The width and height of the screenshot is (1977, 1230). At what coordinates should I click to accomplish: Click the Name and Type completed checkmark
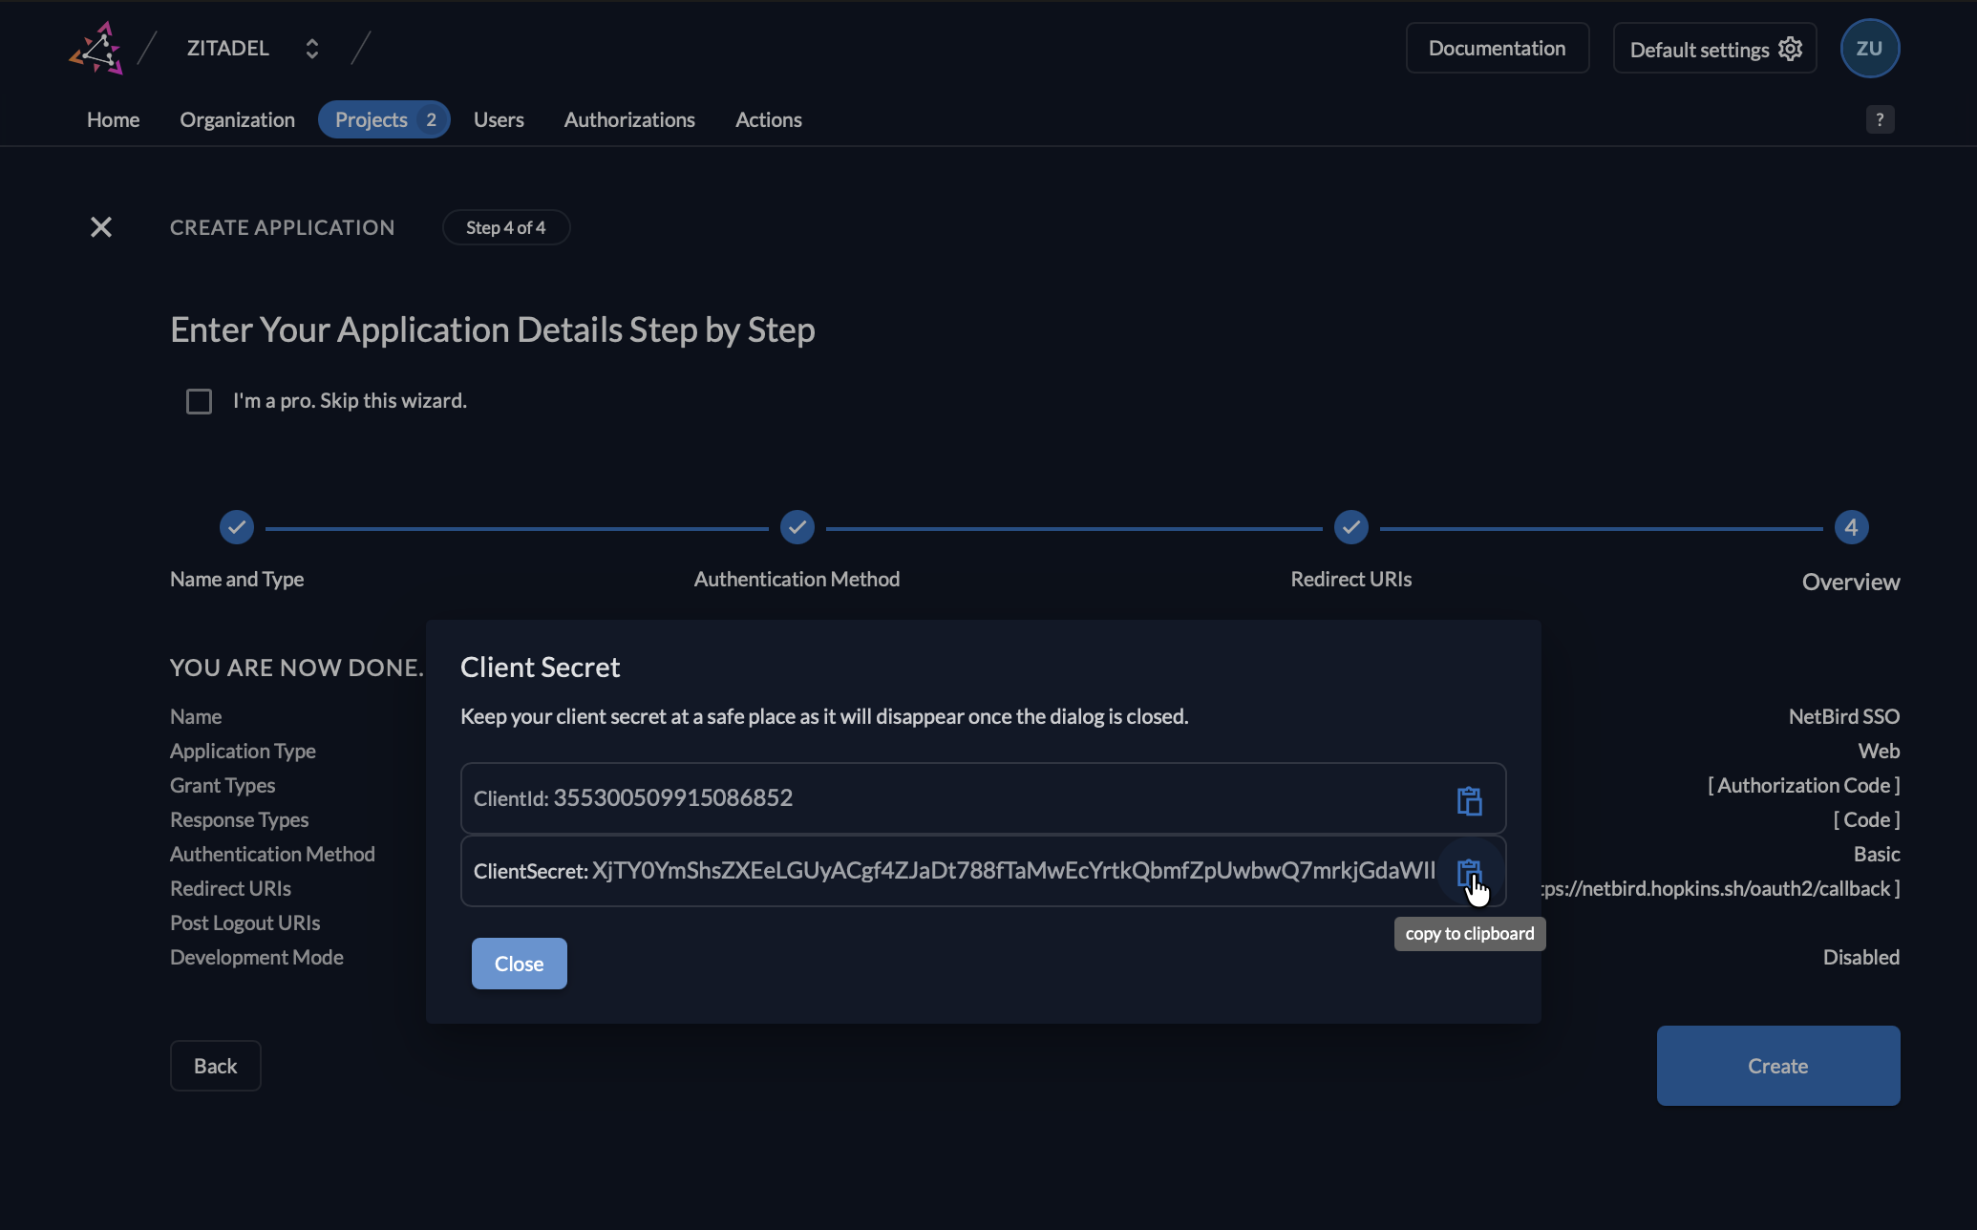(236, 526)
